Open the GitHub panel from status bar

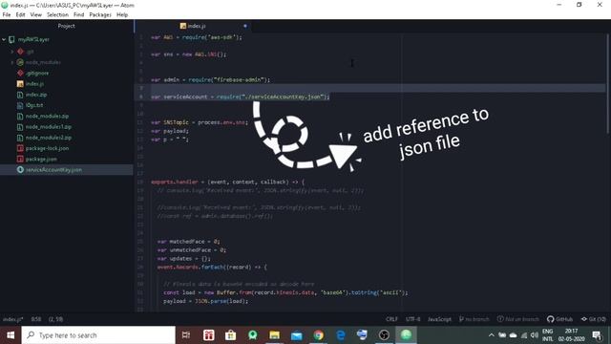[560, 319]
